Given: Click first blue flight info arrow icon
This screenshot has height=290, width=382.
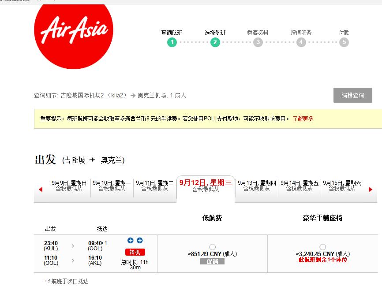Looking at the screenshot, I should coord(131,240).
